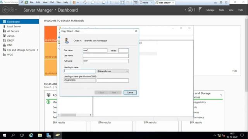Click BPA results under File and Storage tile

tap(196, 122)
